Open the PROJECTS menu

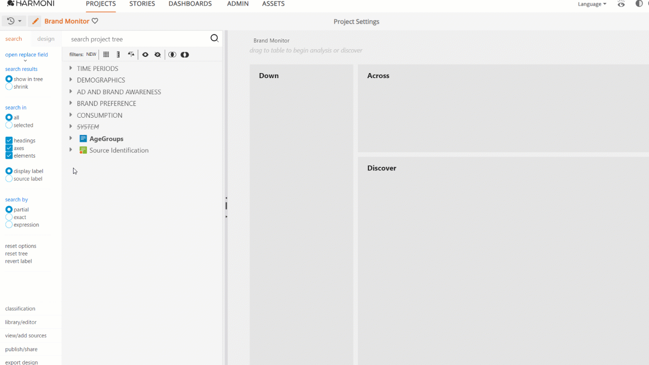101,4
